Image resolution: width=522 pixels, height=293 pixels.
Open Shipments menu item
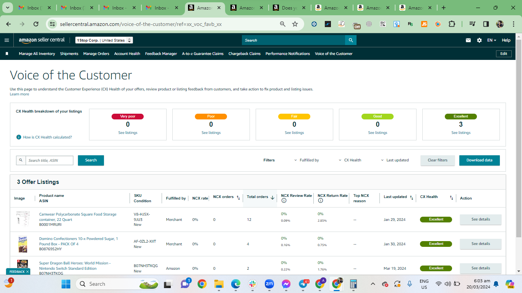pos(69,54)
